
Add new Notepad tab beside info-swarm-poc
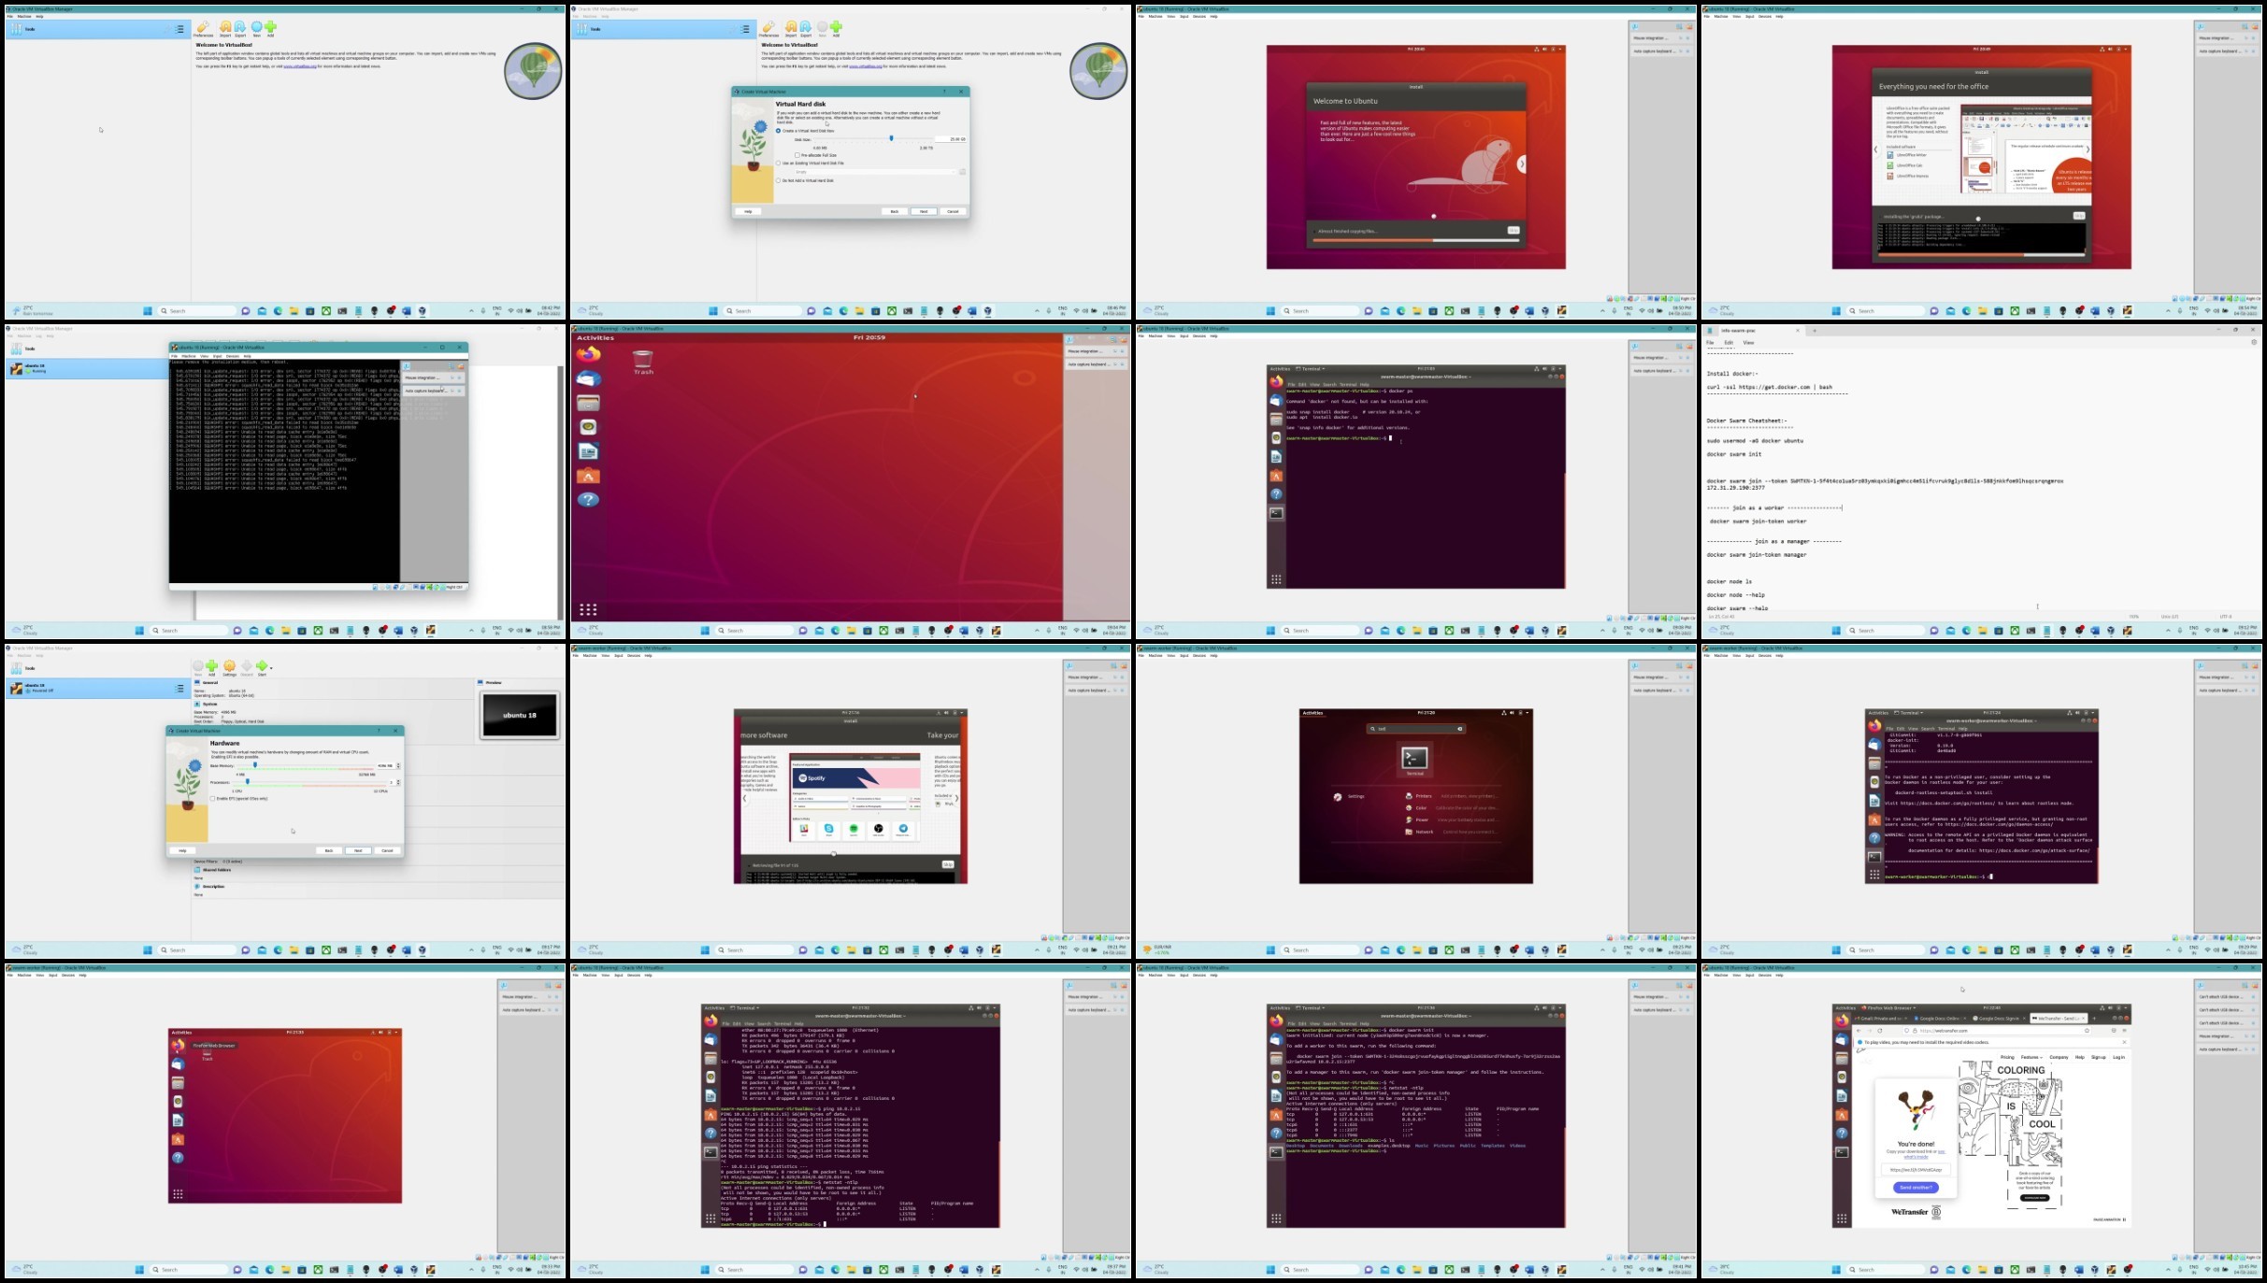(x=1814, y=330)
